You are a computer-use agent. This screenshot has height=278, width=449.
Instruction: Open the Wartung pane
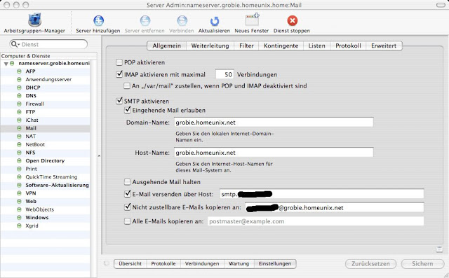(x=239, y=264)
